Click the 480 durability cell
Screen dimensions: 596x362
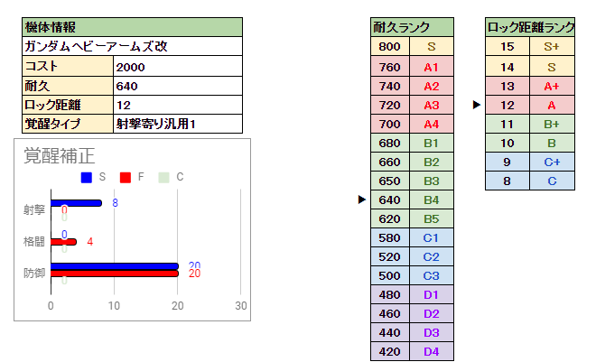(390, 295)
